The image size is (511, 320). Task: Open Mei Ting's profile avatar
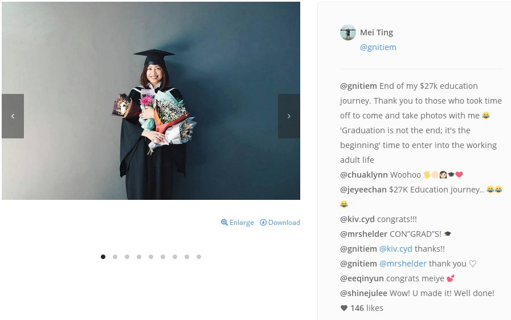click(x=348, y=32)
